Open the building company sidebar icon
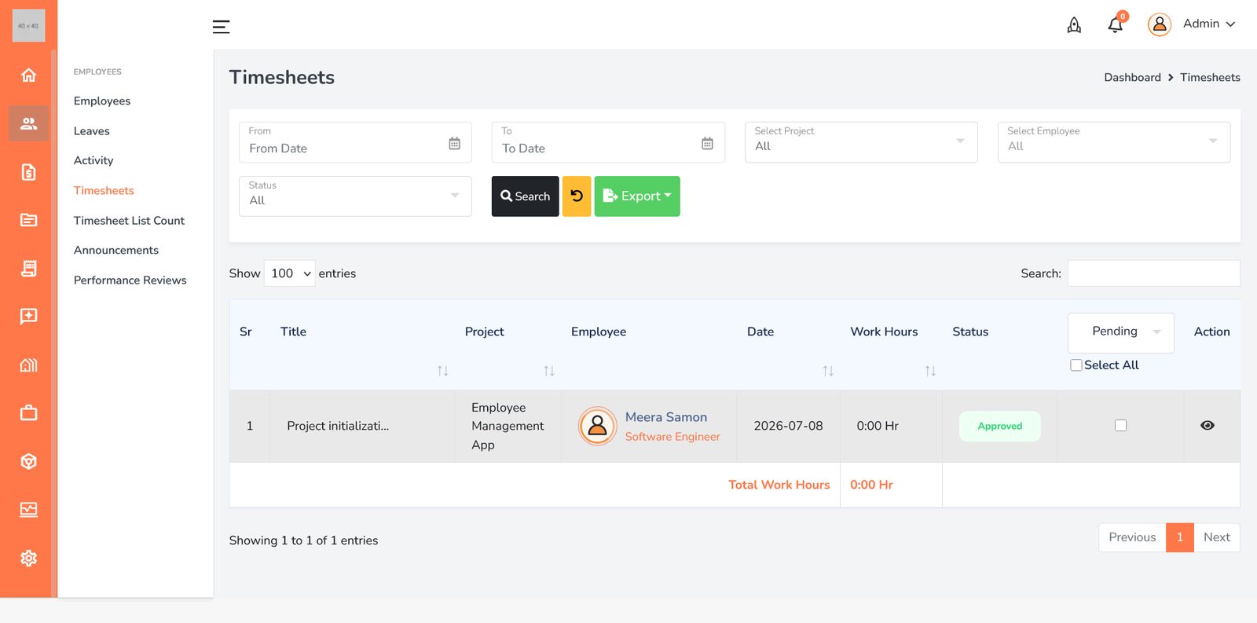This screenshot has height=623, width=1257. [x=28, y=365]
